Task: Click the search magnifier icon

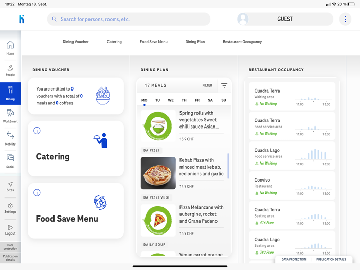Action: [54, 19]
